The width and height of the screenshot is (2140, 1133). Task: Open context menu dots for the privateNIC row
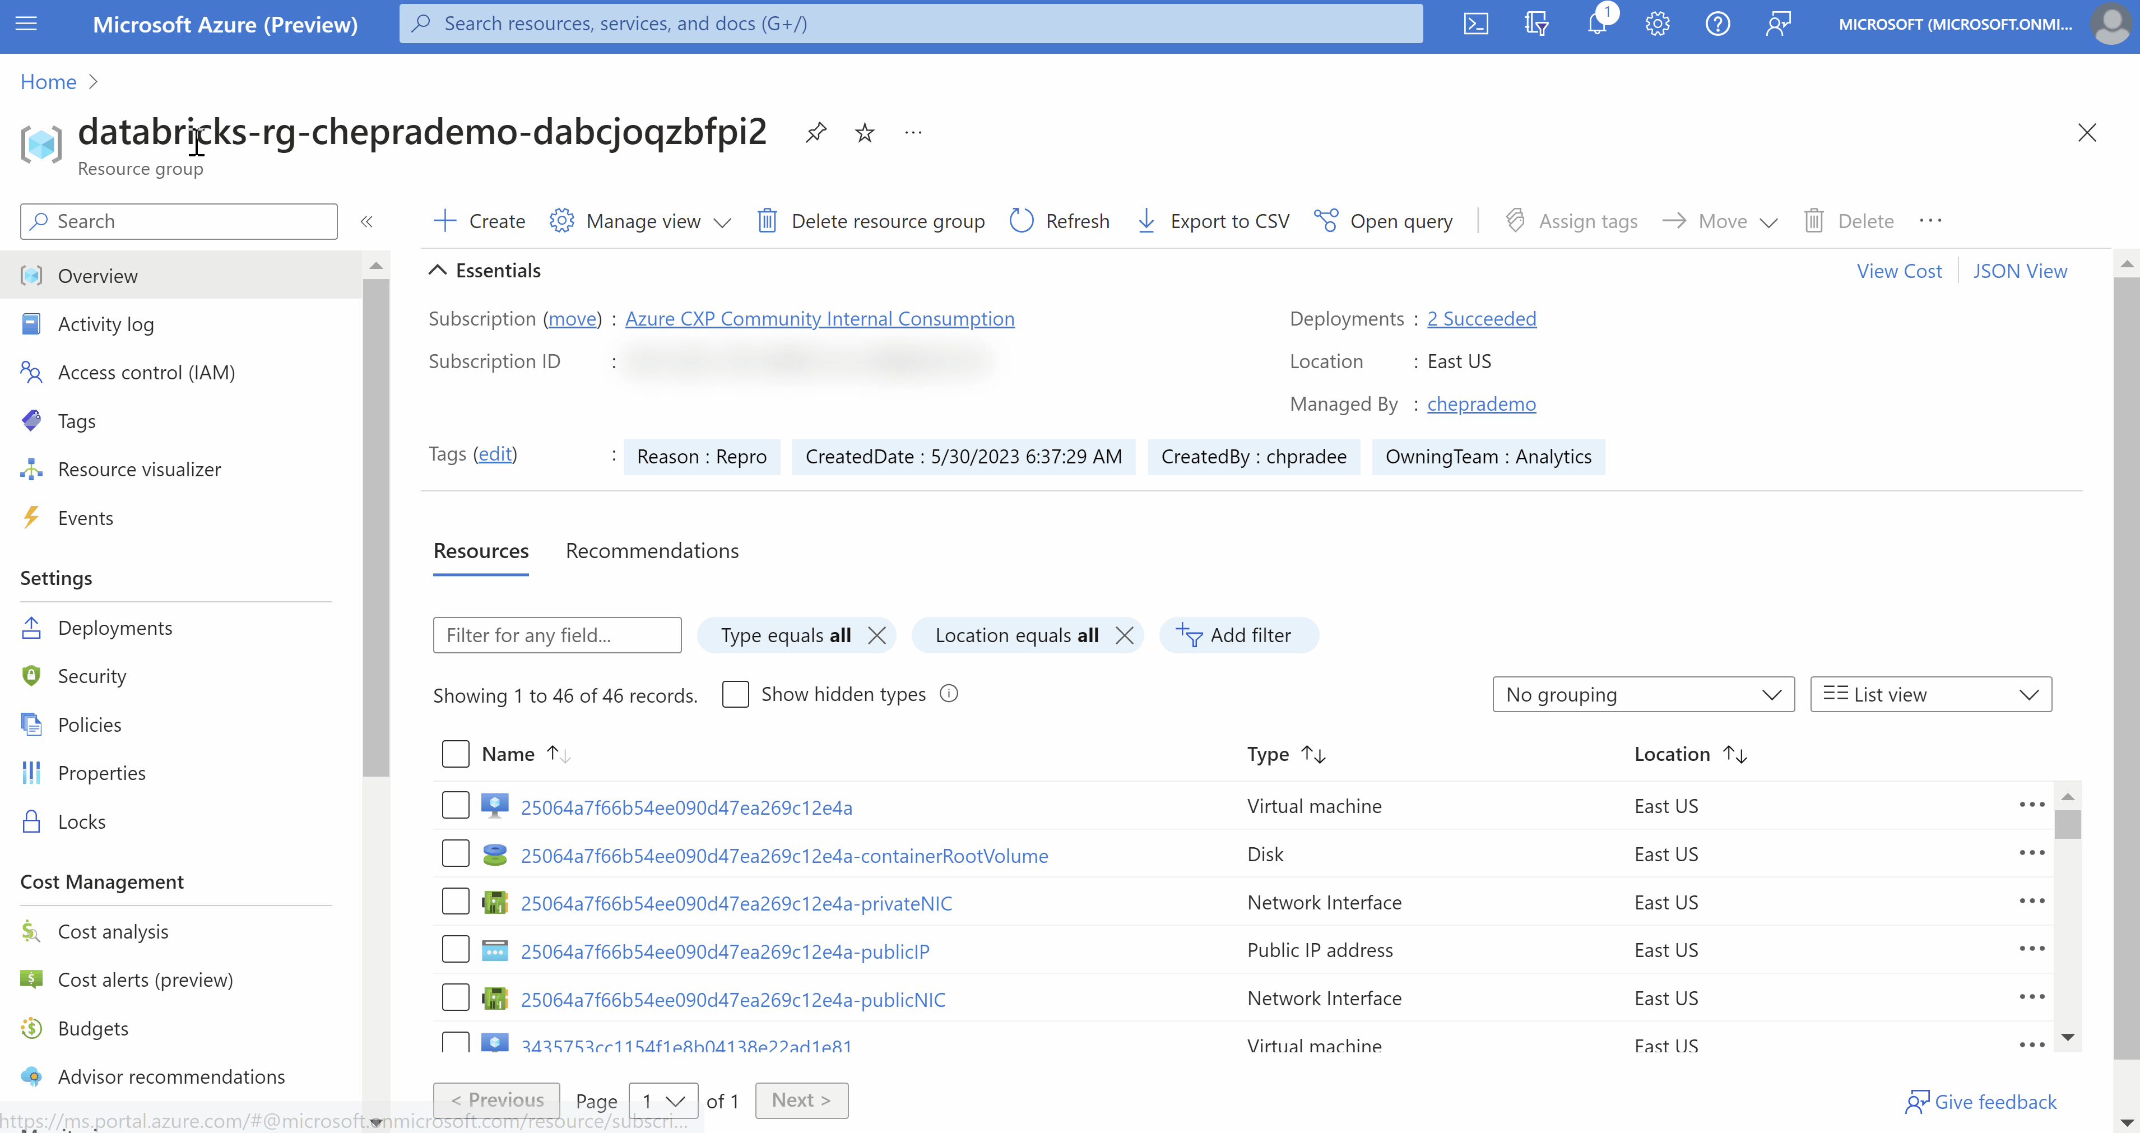2031,901
